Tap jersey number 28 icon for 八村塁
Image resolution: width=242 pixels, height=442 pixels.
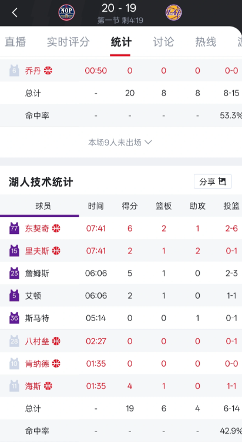[14, 341]
